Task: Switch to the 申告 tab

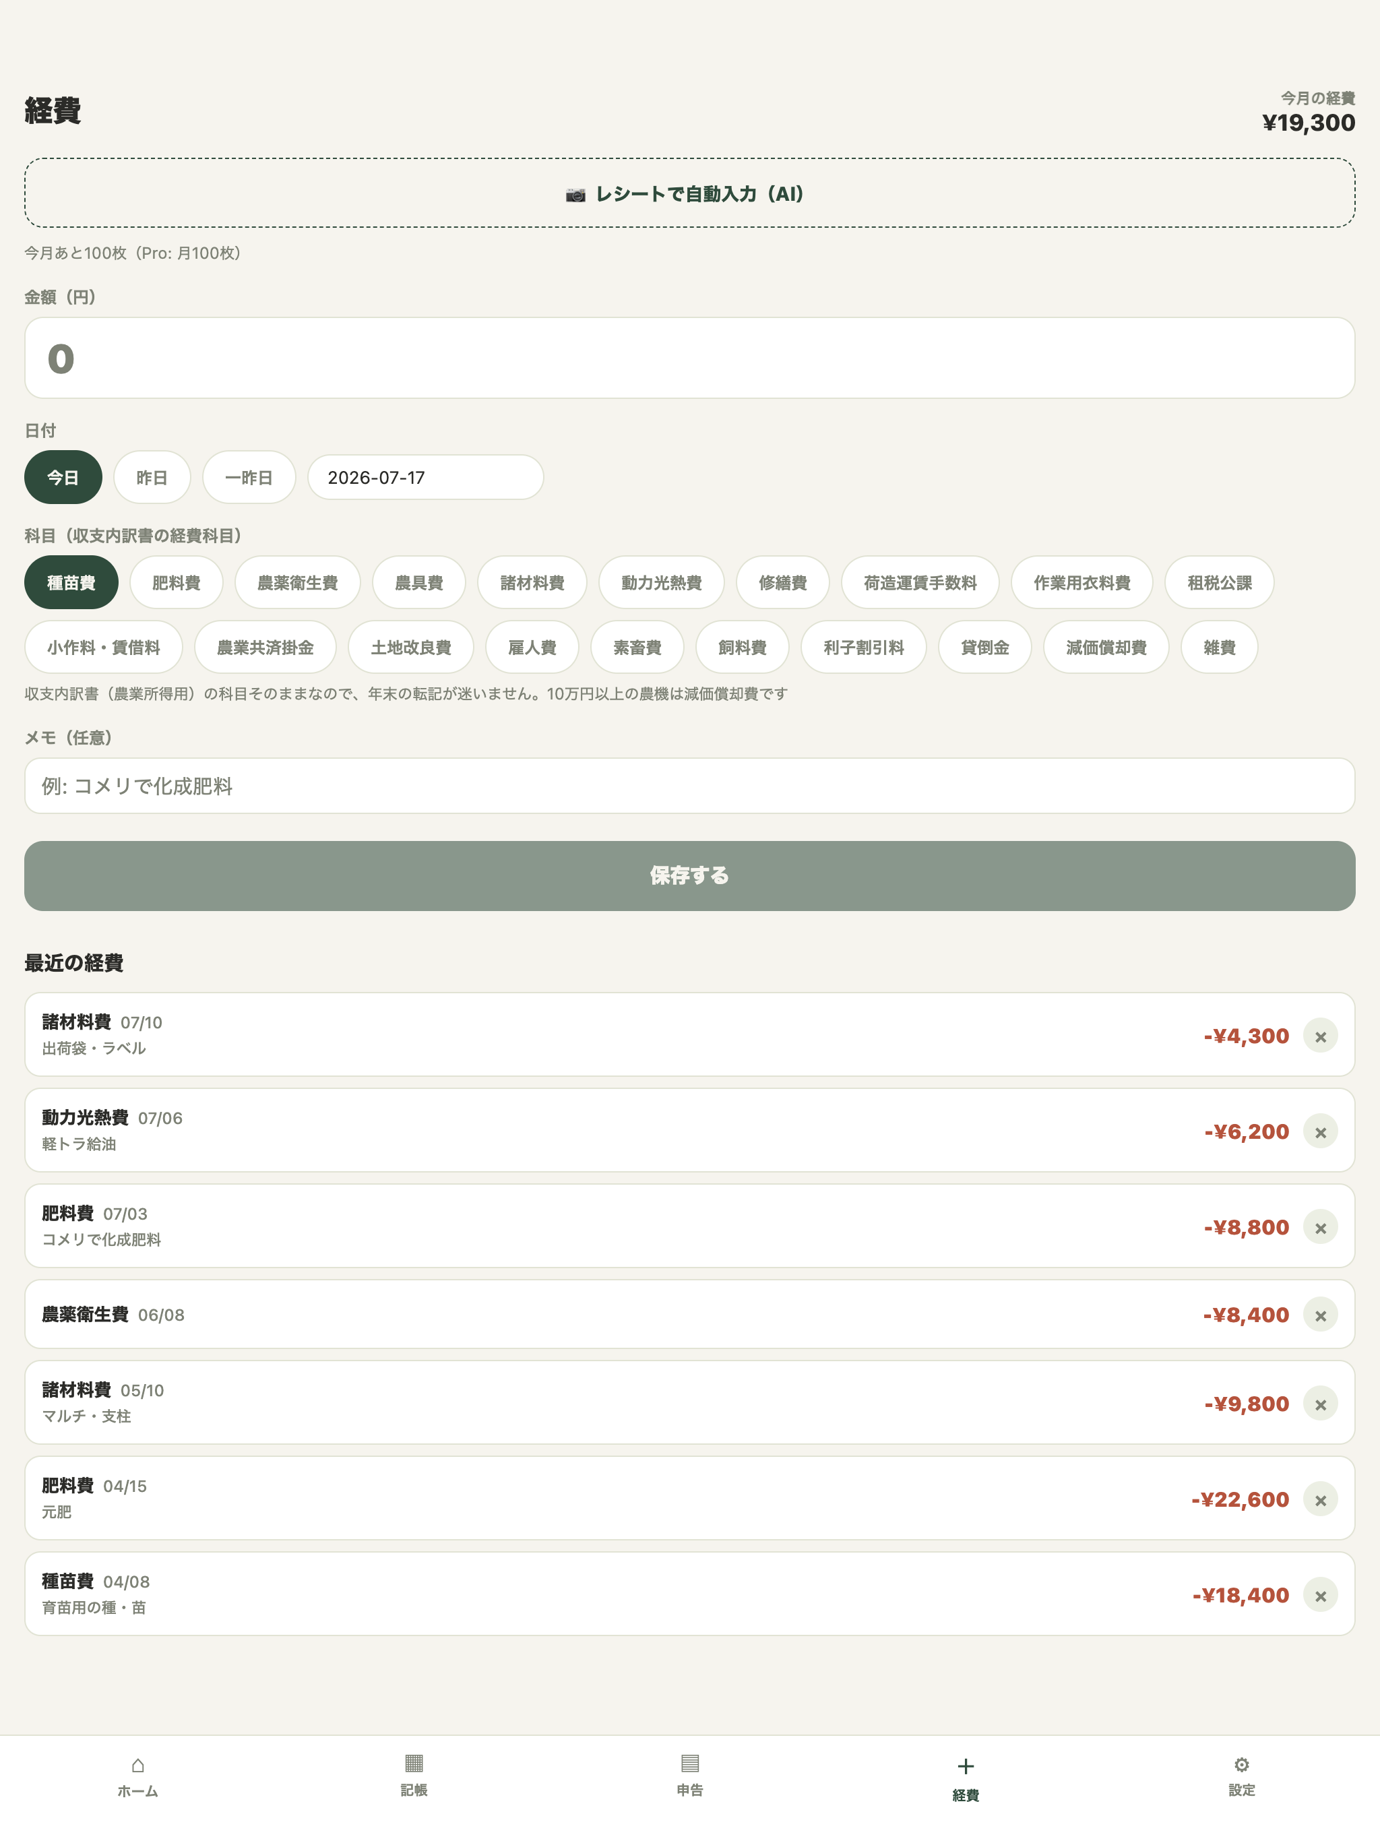Action: (x=690, y=1776)
